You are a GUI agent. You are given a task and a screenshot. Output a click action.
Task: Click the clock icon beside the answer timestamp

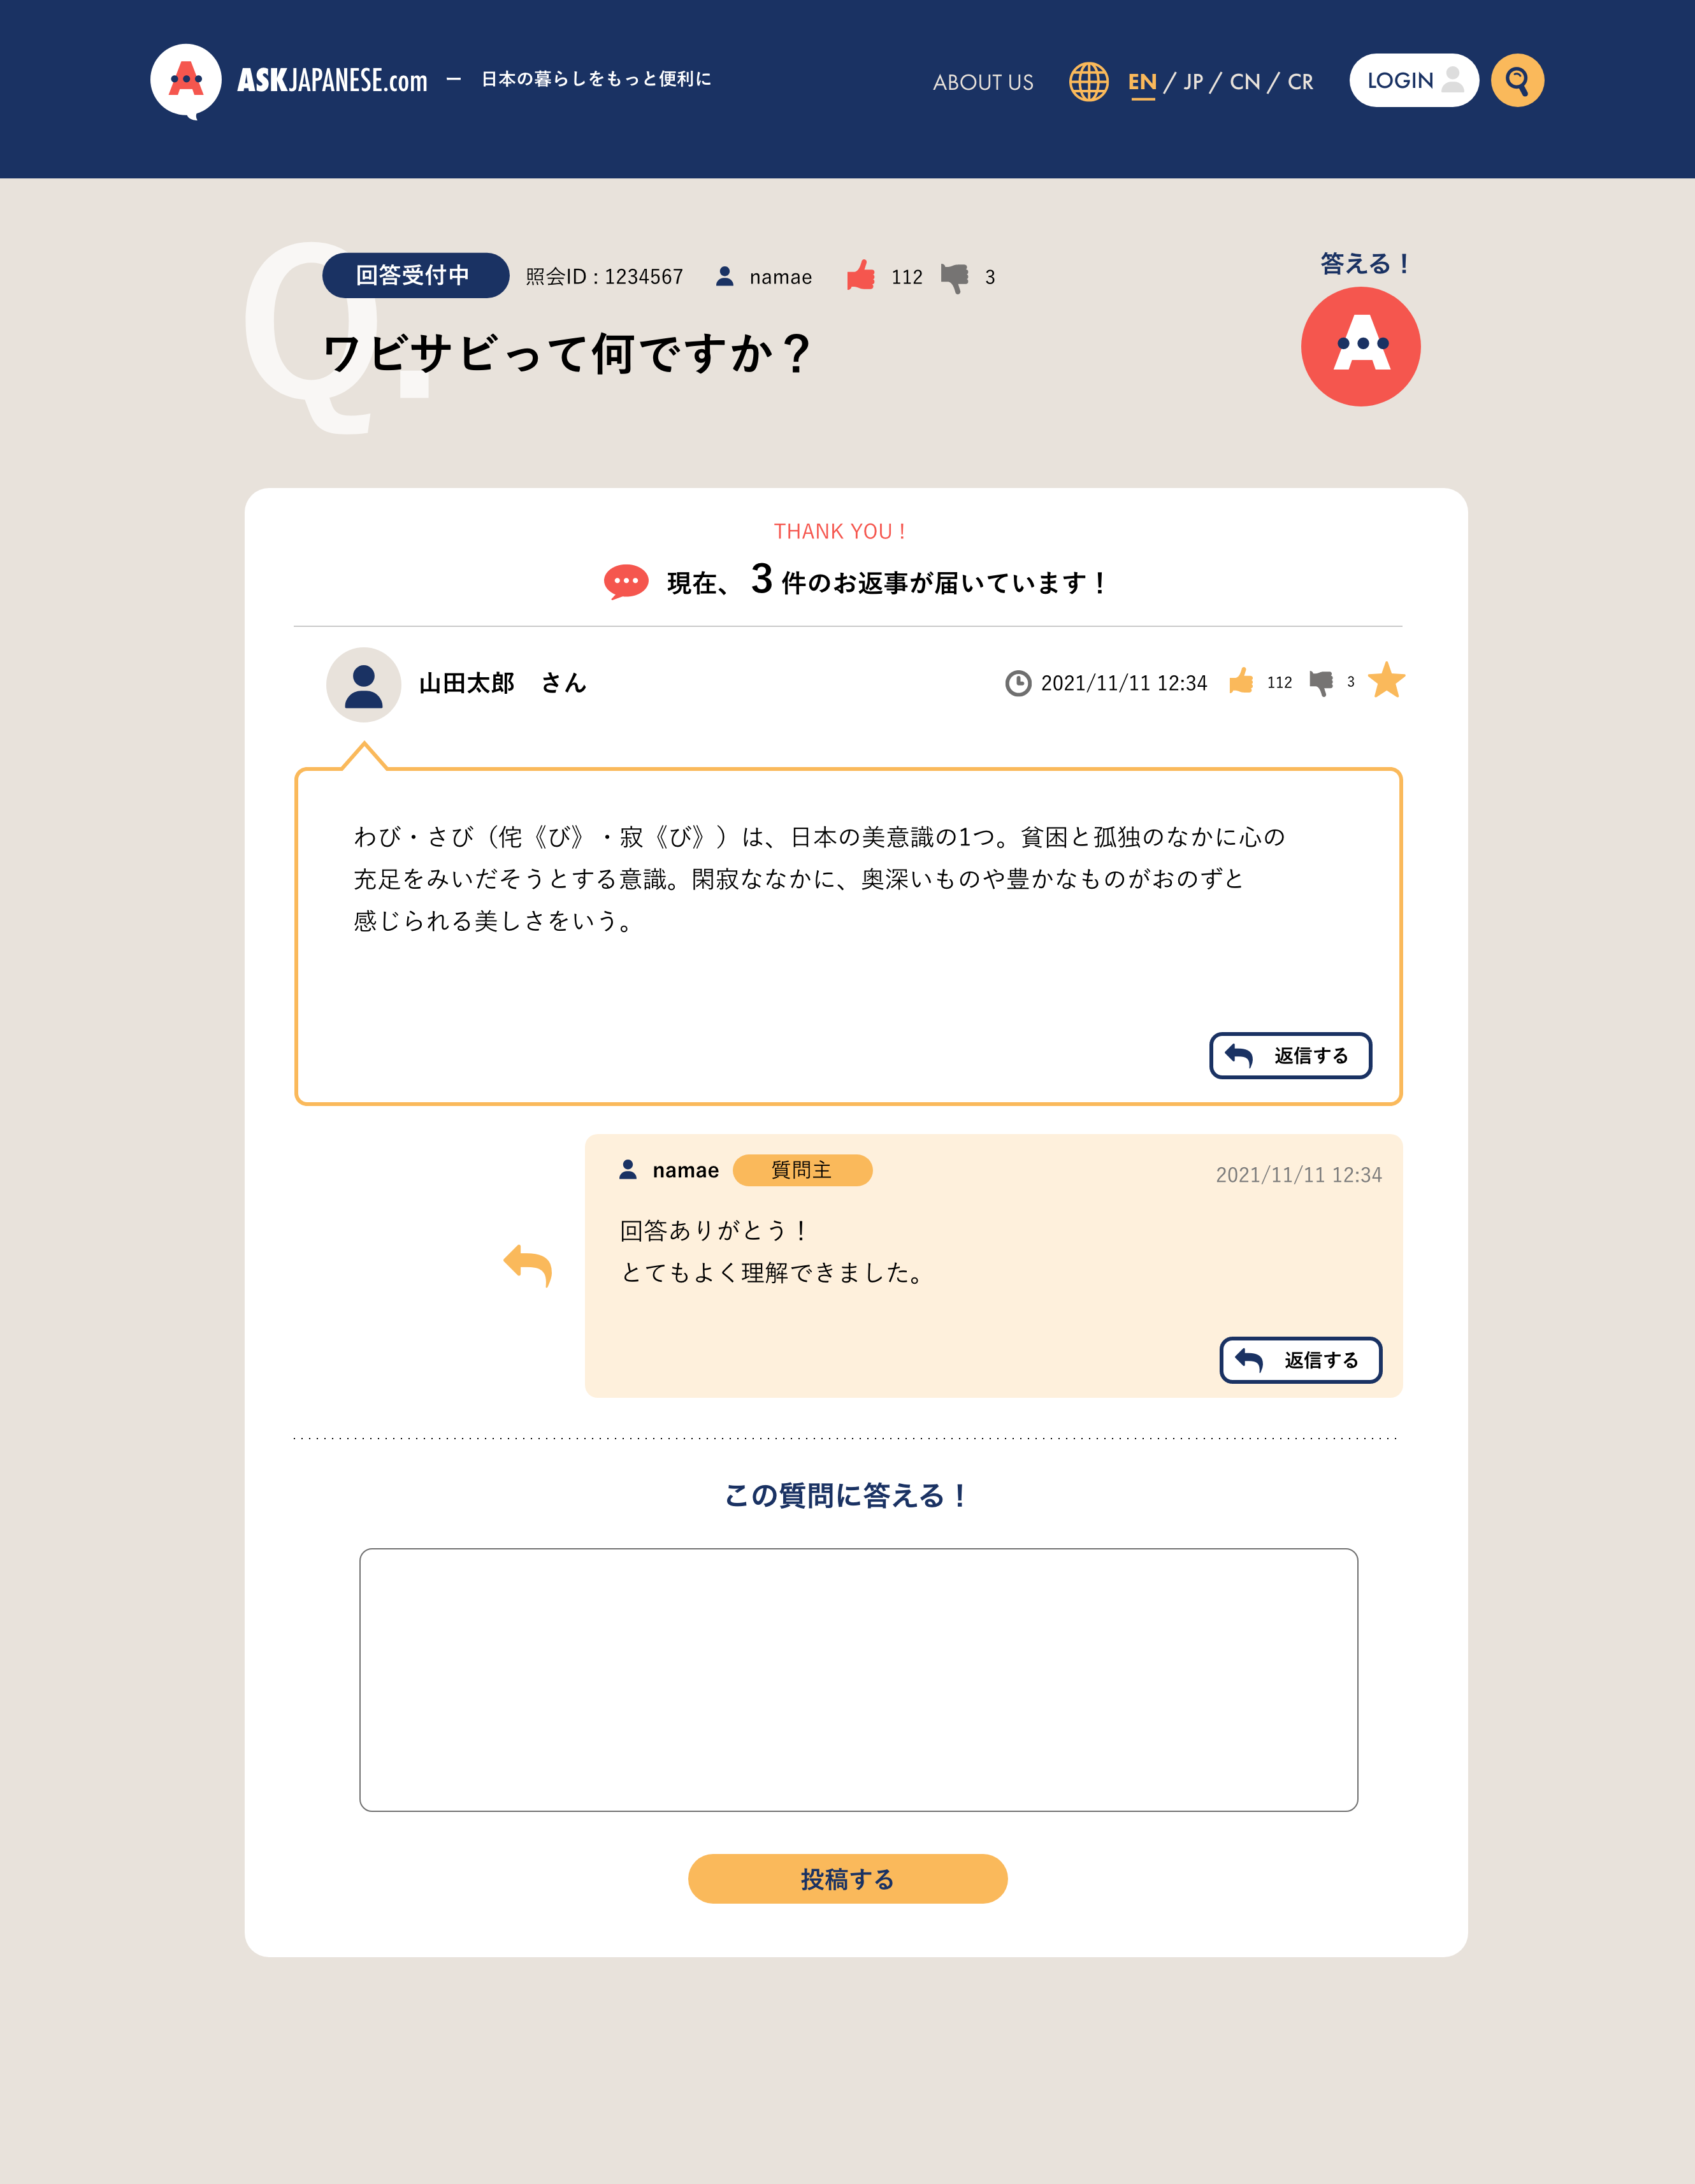pyautogui.click(x=1017, y=684)
